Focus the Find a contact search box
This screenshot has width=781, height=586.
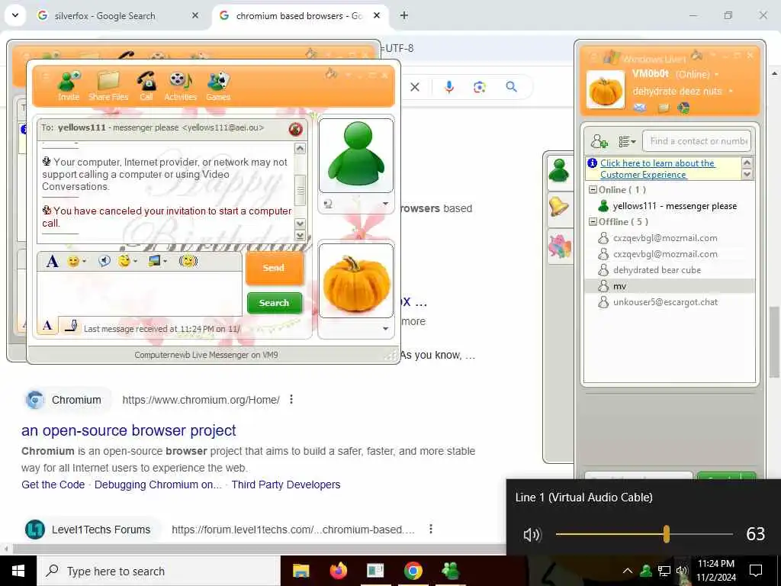click(x=696, y=141)
